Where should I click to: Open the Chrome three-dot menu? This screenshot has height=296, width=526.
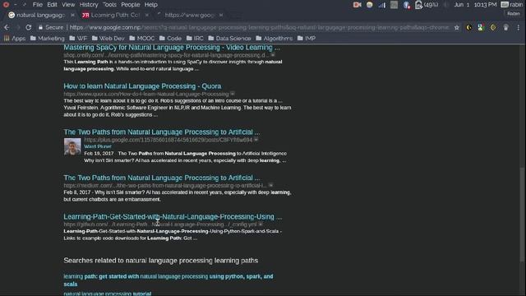[x=519, y=27]
